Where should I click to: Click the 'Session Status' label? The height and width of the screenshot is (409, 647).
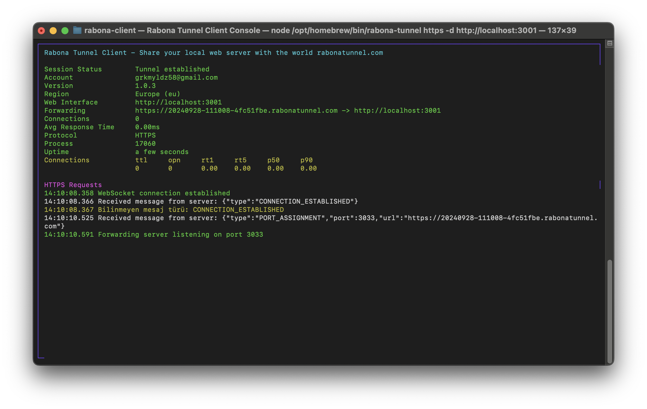[x=73, y=69]
